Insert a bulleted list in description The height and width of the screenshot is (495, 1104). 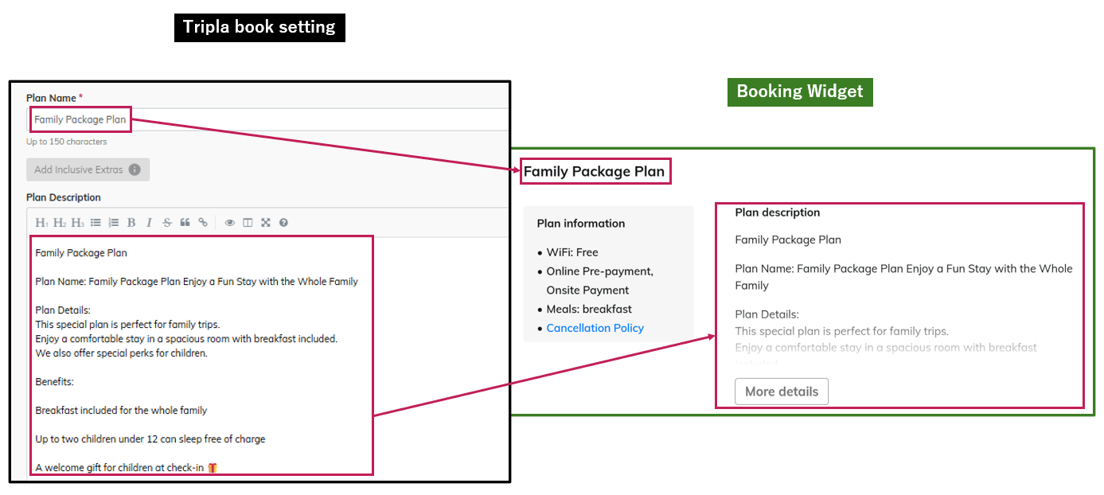(x=96, y=223)
